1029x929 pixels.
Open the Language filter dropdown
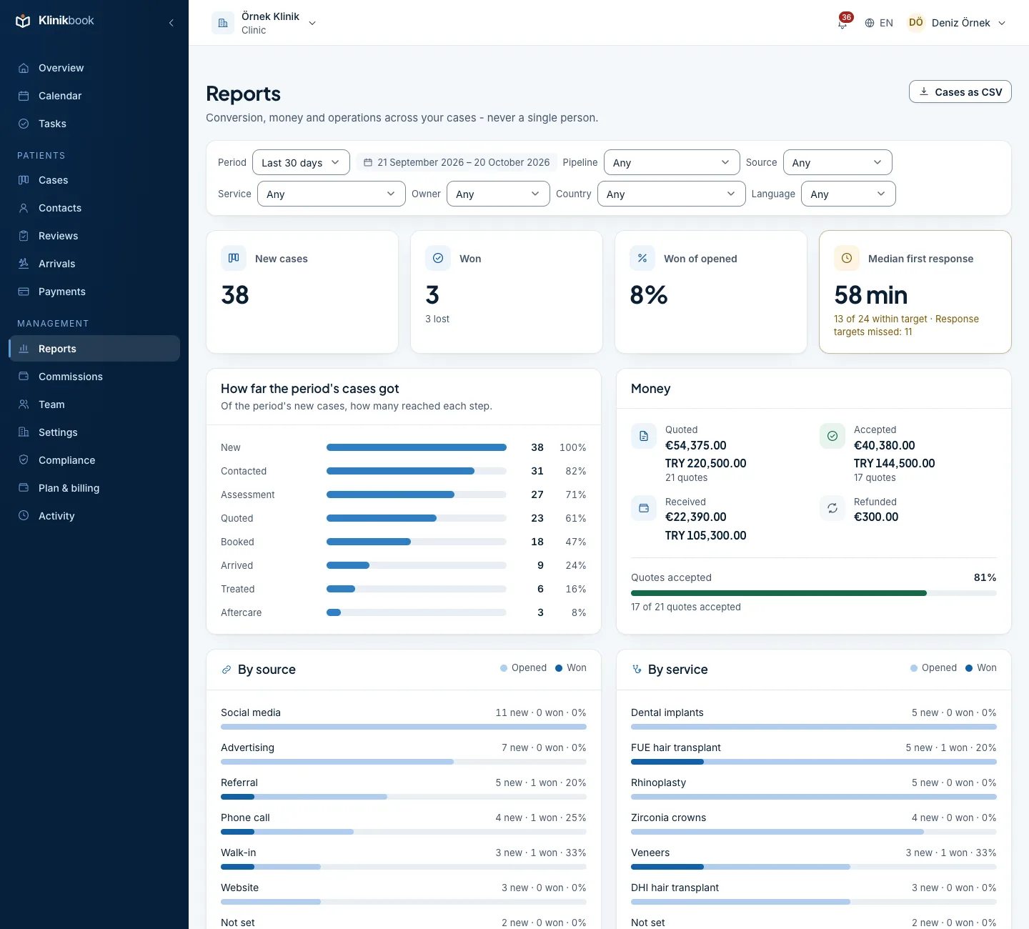point(848,194)
